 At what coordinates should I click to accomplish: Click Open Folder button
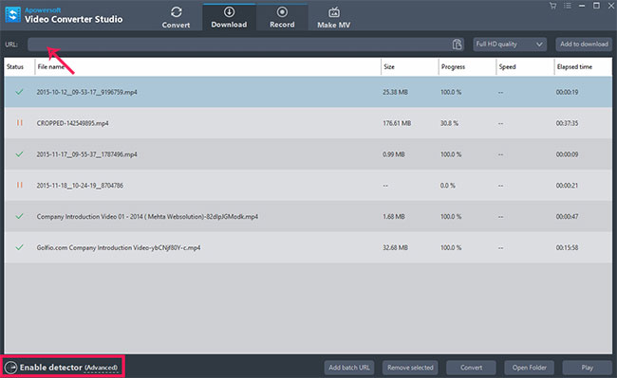[530, 368]
